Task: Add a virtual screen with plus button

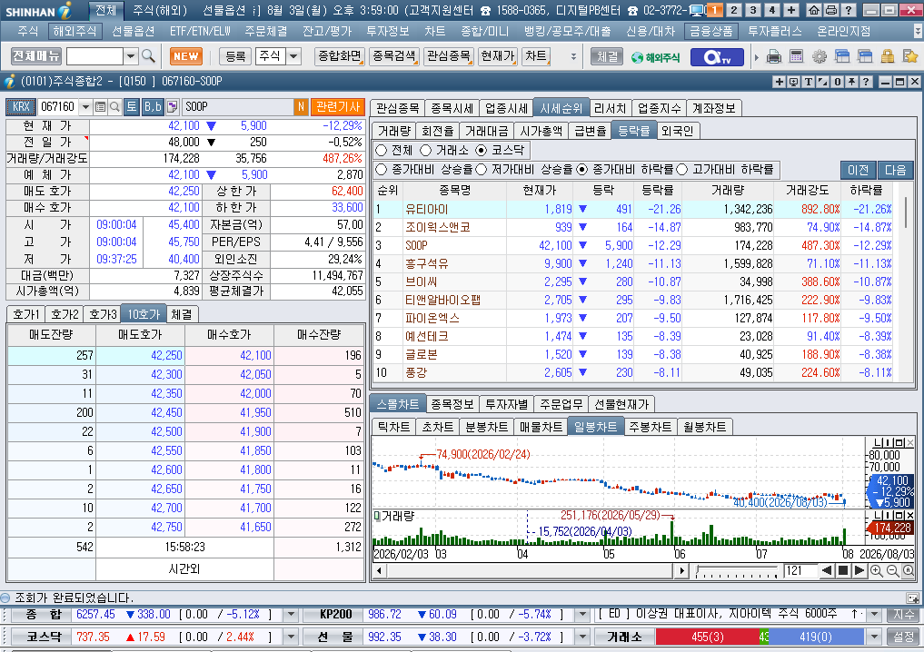Action: [x=791, y=10]
